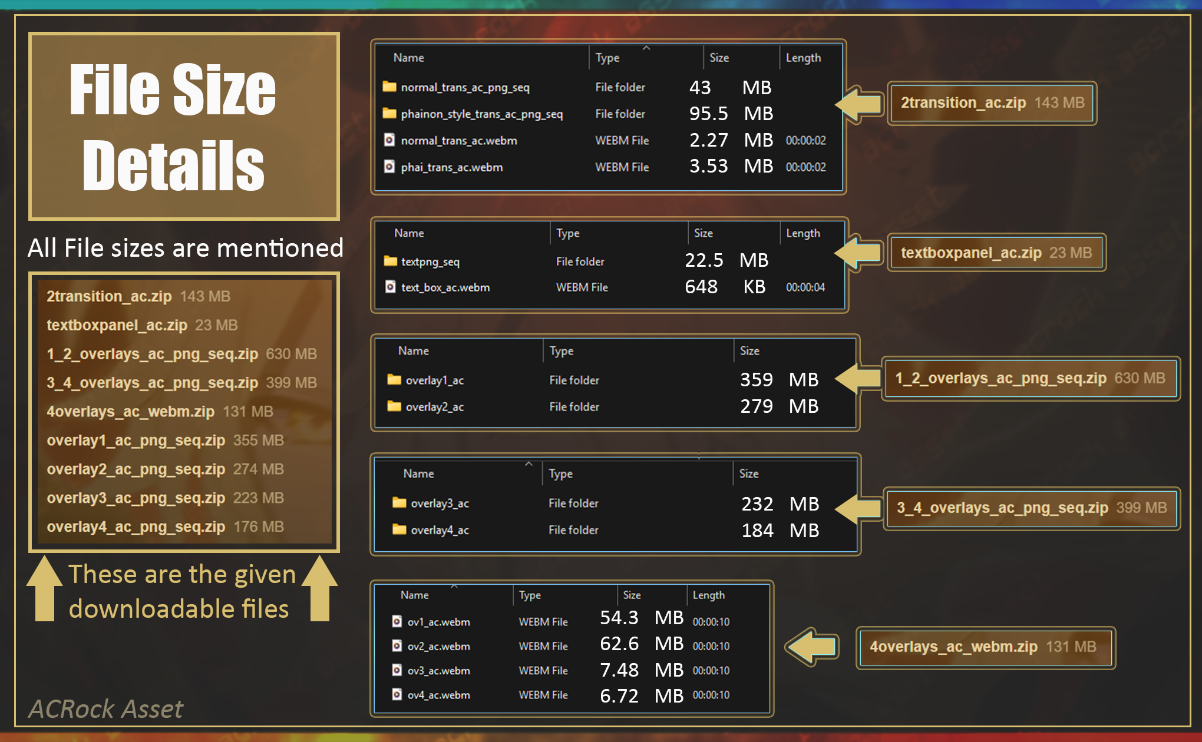This screenshot has height=742, width=1202.
Task: Select the overlay3_ac folder name
Action: click(440, 503)
